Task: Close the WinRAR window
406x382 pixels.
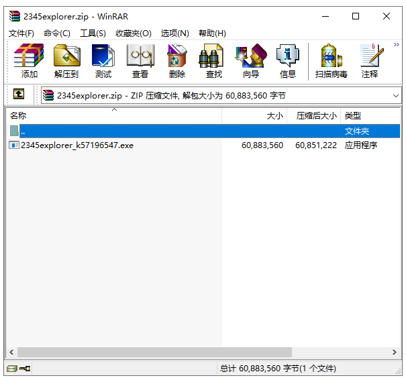Action: 387,16
